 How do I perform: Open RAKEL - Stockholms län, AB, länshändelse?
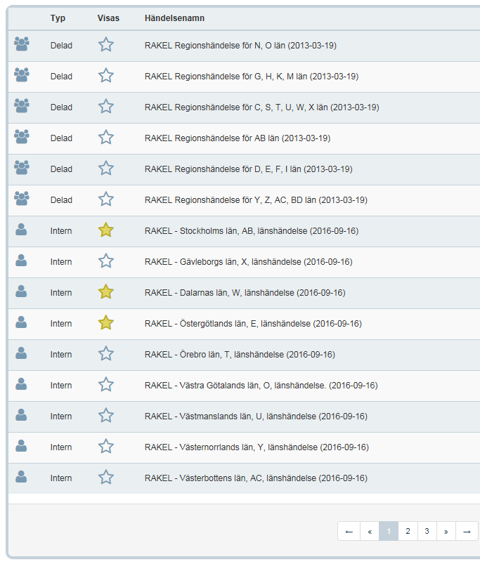click(x=252, y=231)
